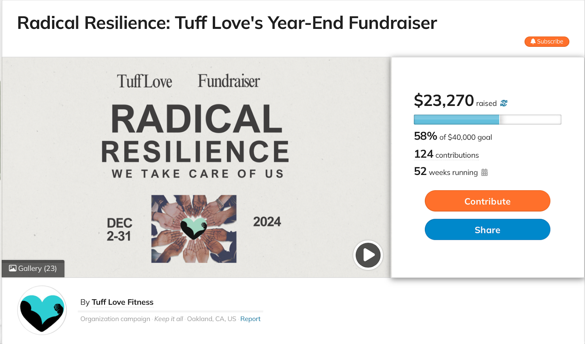Click the 124 contributions link
This screenshot has height=344, width=585.
pos(446,155)
